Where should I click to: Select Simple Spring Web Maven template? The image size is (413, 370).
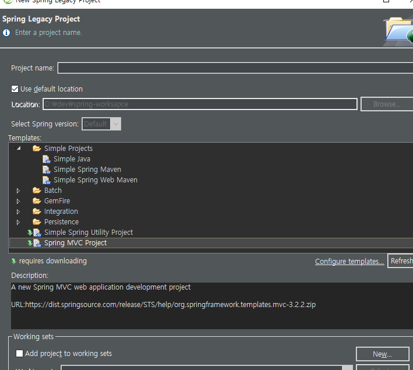96,180
